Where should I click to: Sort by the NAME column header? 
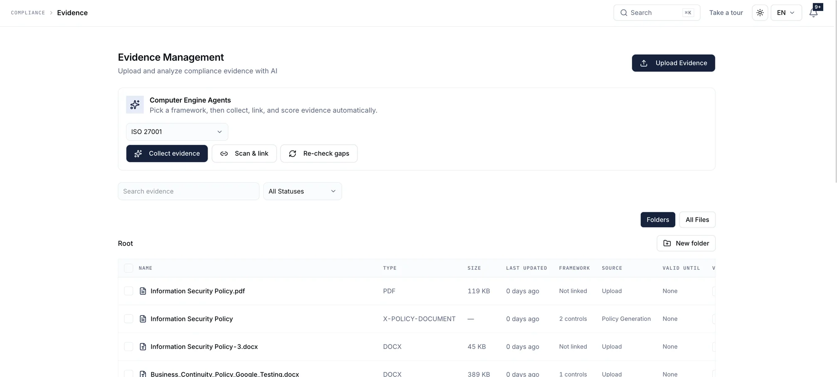[x=146, y=268]
